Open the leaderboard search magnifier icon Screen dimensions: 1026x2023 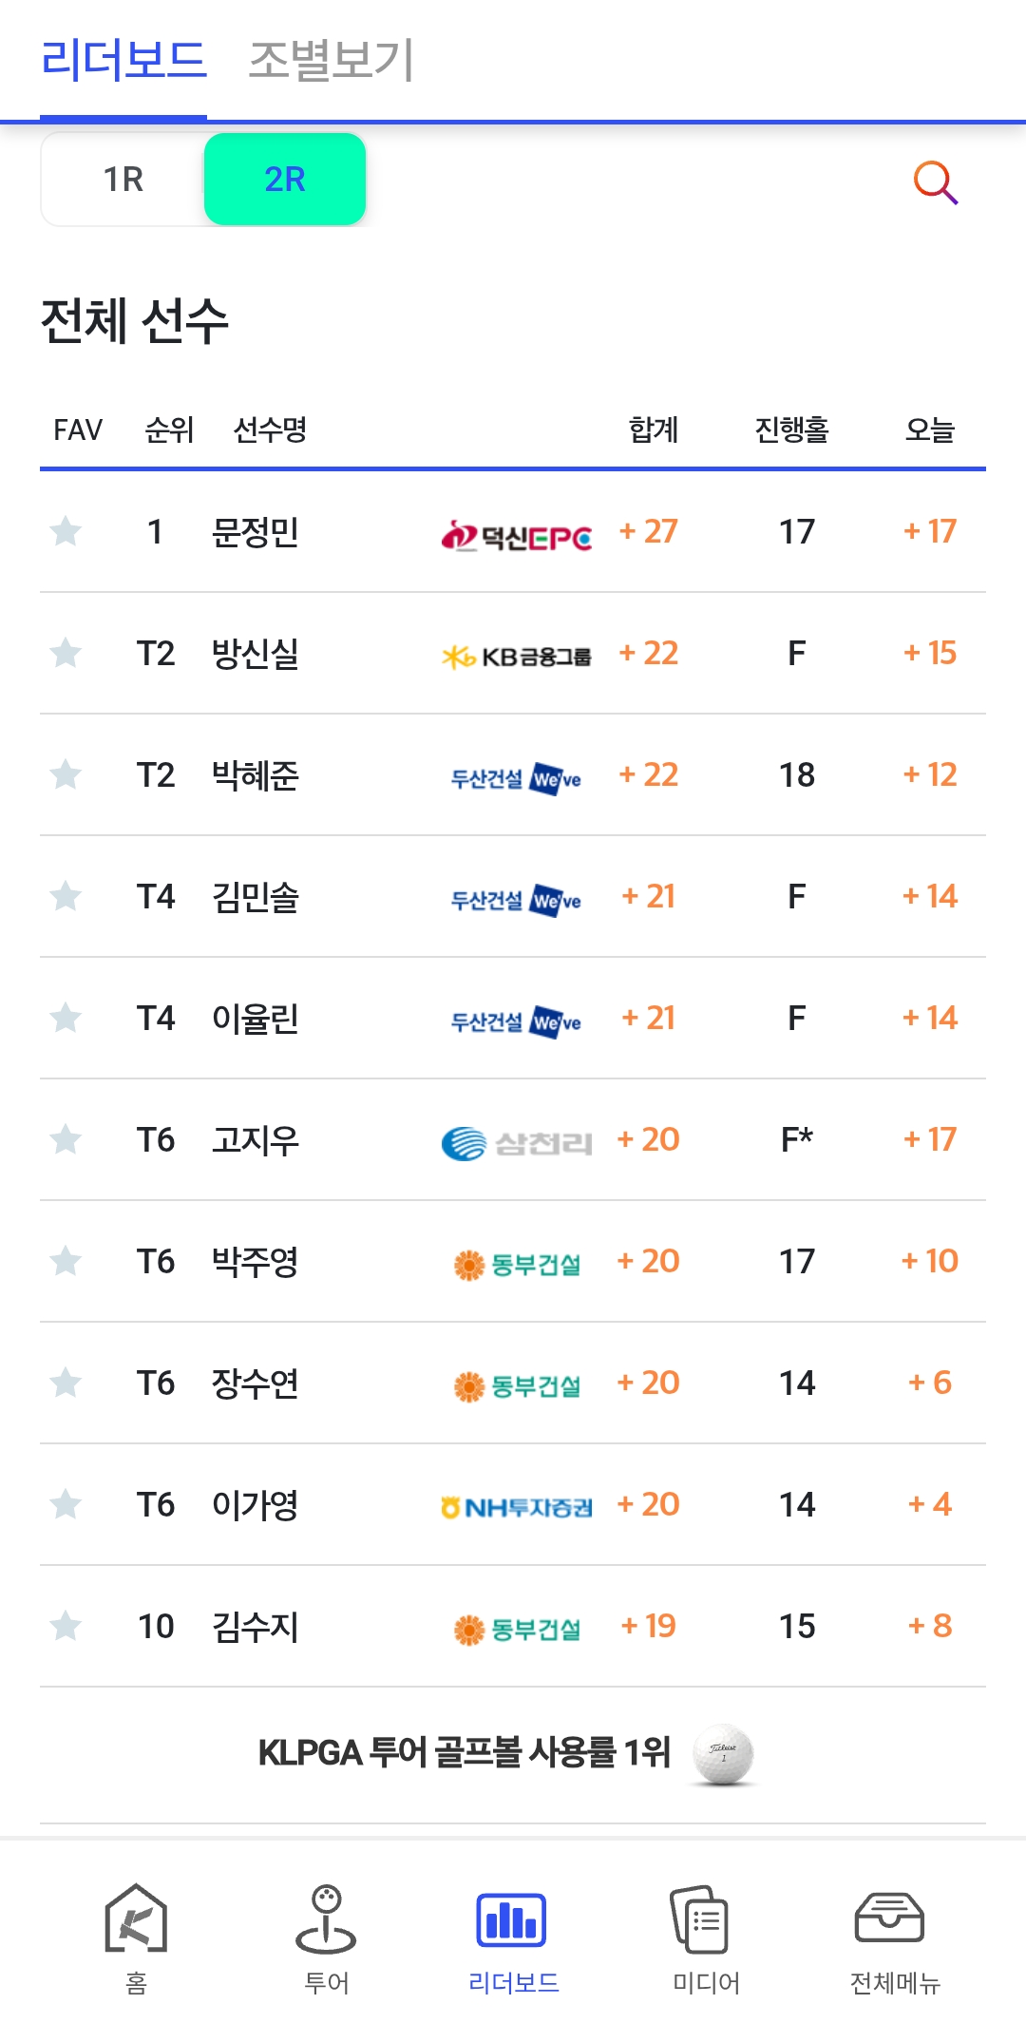(935, 181)
